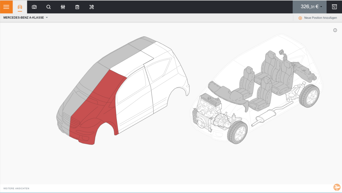The height and width of the screenshot is (193, 342).
Task: Open the orange hamburger menu
Action: tap(6, 7)
